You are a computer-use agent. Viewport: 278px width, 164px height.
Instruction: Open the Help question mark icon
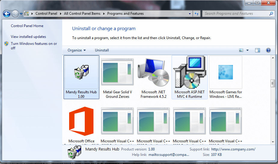pyautogui.click(x=268, y=50)
